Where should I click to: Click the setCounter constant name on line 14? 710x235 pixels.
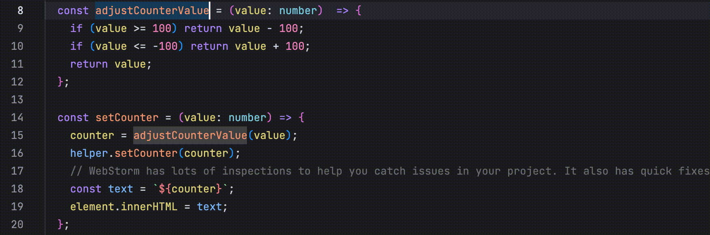[x=127, y=117]
